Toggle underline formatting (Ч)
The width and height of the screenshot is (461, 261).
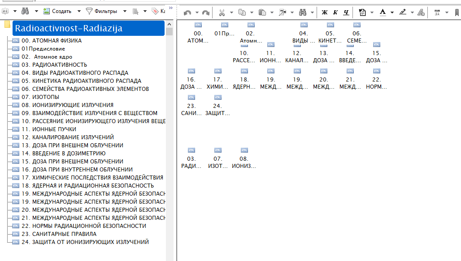346,13
